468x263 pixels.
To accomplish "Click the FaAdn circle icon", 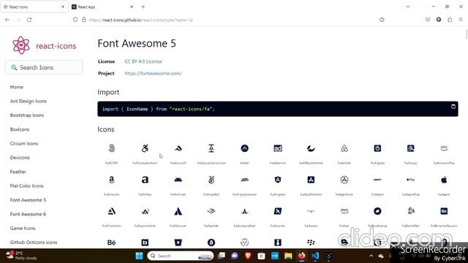I will (x=244, y=148).
